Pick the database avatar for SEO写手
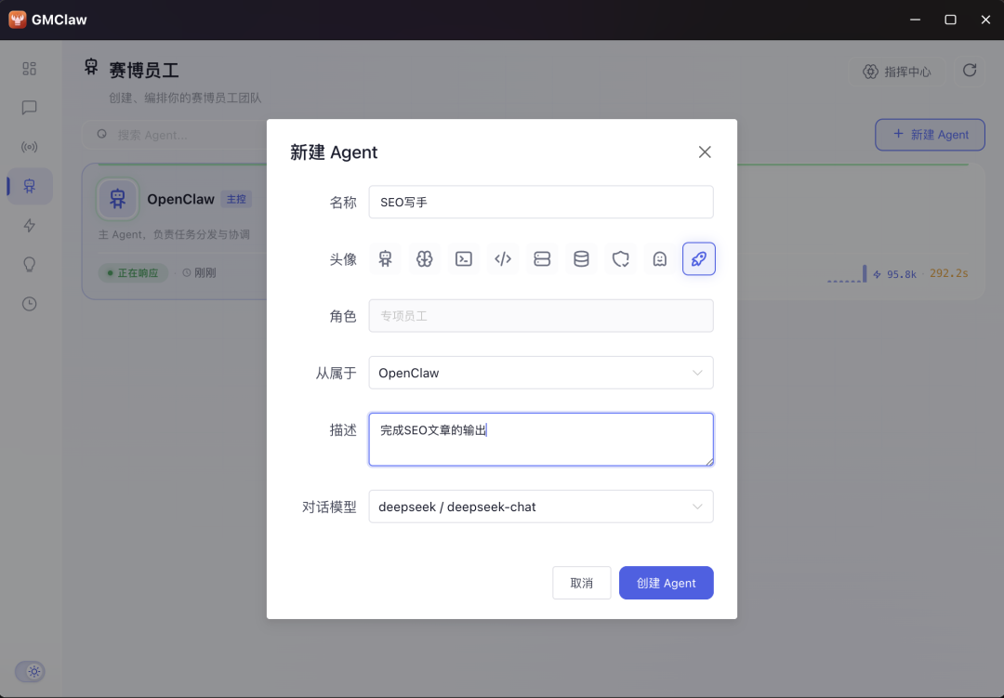The height and width of the screenshot is (698, 1004). [x=581, y=259]
